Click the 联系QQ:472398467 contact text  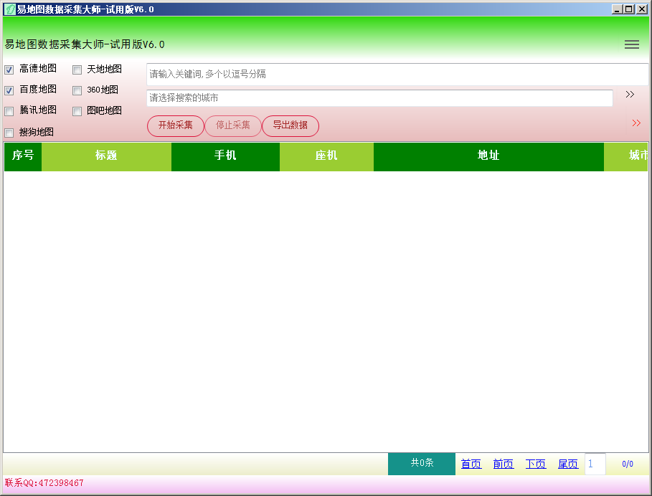(44, 482)
